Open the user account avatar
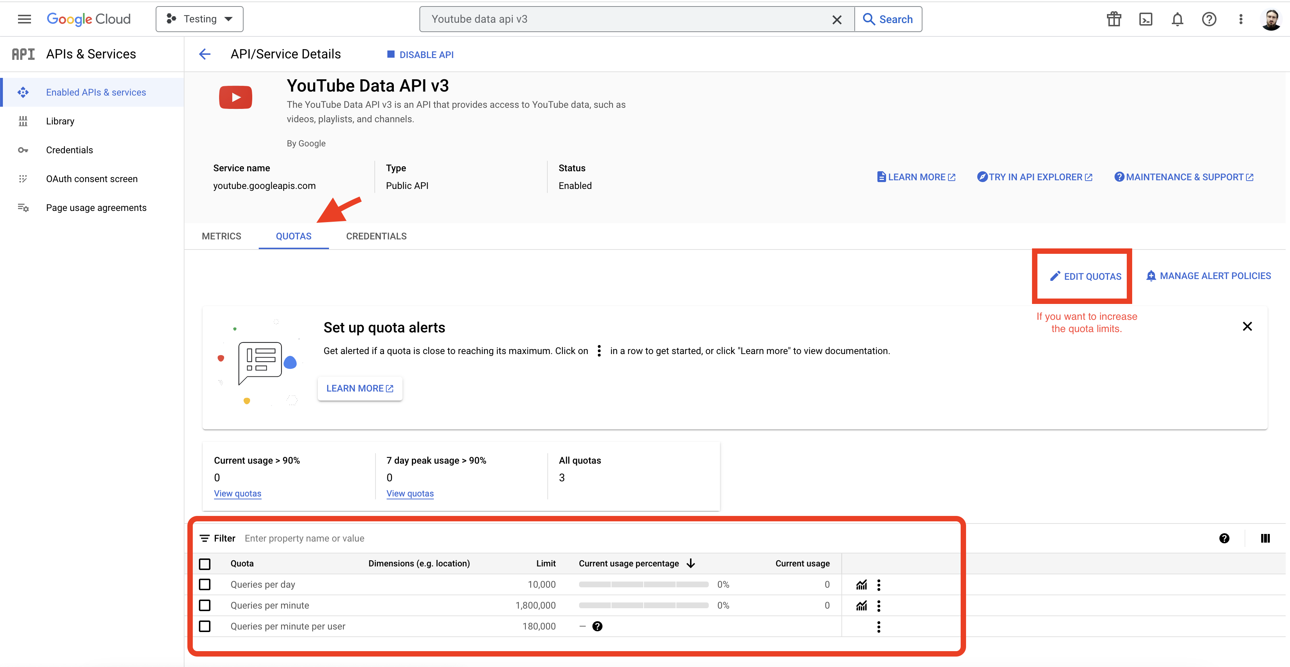The image size is (1290, 667). 1271,19
